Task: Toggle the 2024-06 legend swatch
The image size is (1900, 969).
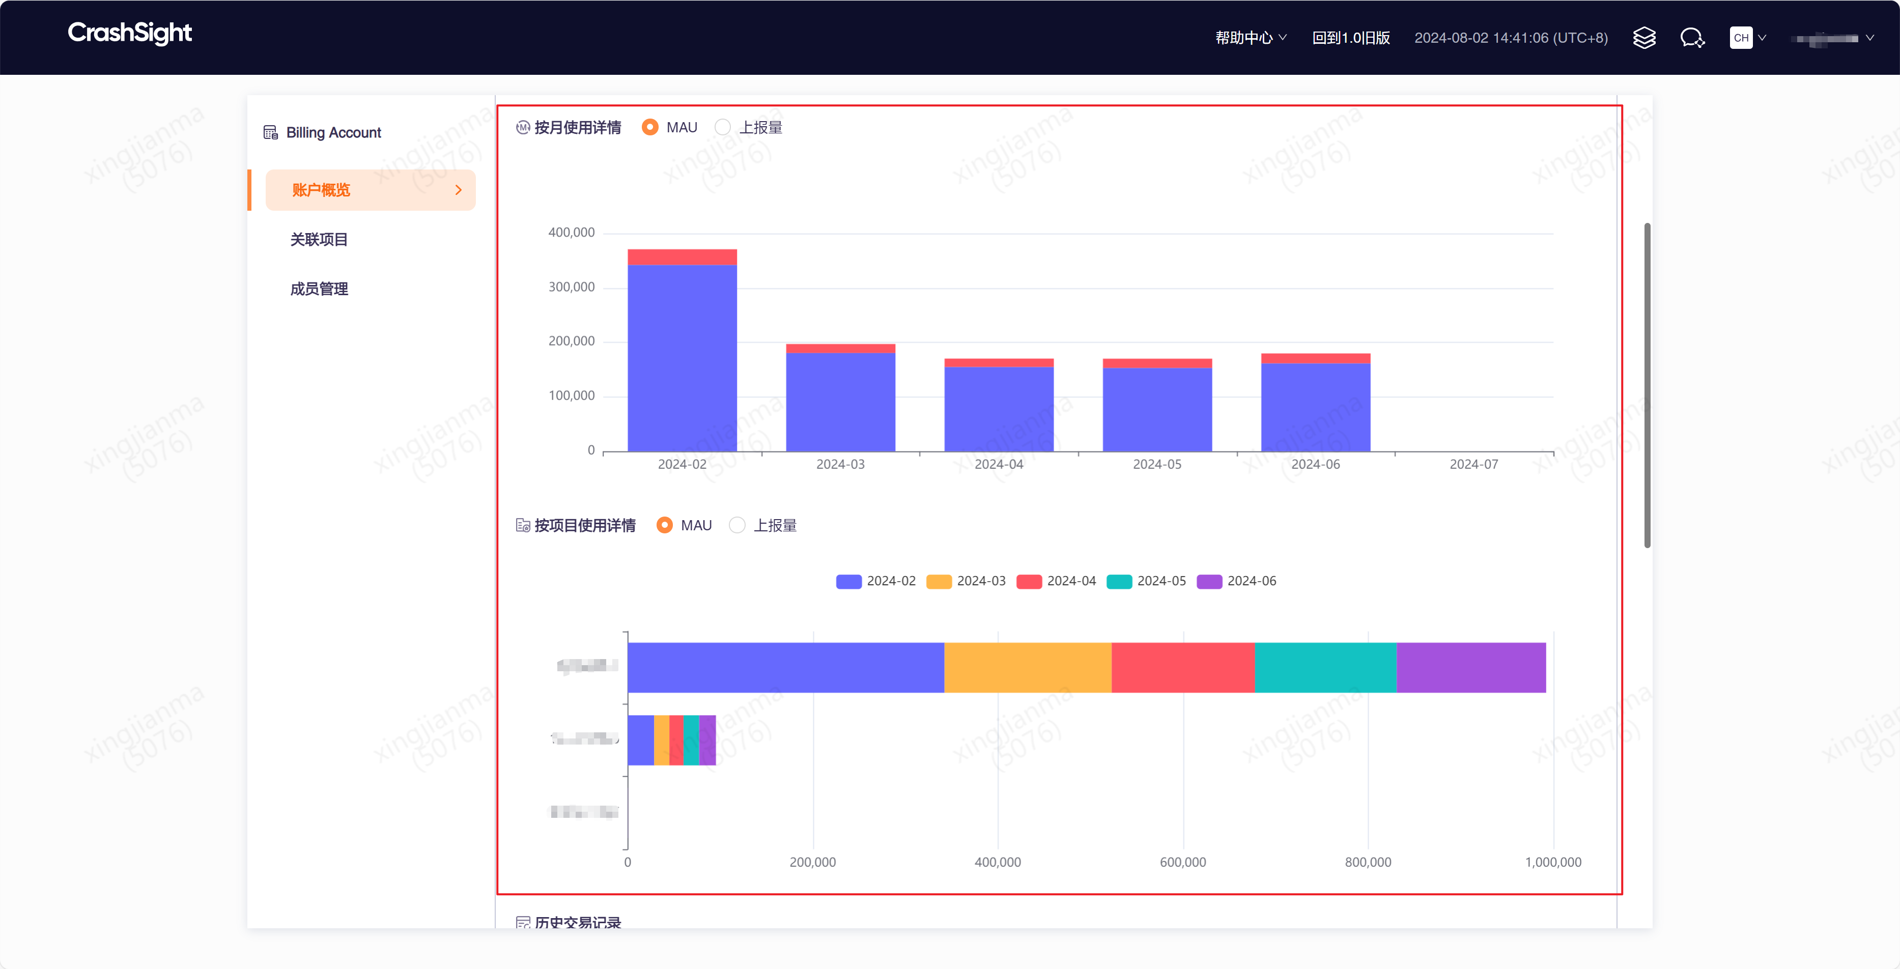Action: coord(1210,581)
